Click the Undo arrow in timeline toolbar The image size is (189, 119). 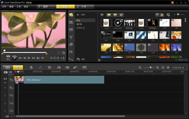[31, 68]
